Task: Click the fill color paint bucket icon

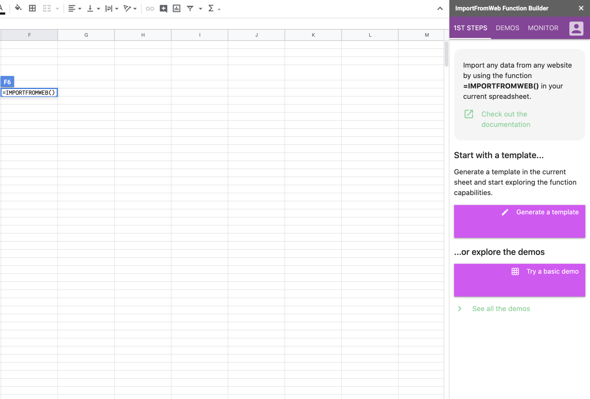Action: 18,8
